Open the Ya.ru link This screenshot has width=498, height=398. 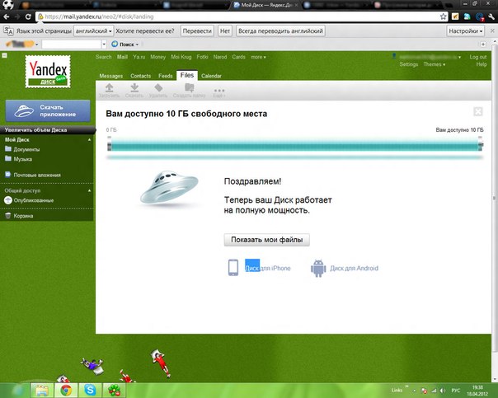coord(139,57)
